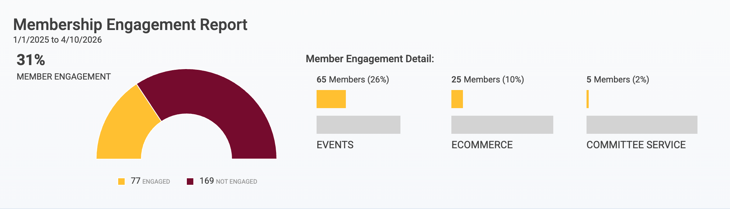The height and width of the screenshot is (209, 730).
Task: Click the 25 Members (10%) text
Action: point(488,80)
